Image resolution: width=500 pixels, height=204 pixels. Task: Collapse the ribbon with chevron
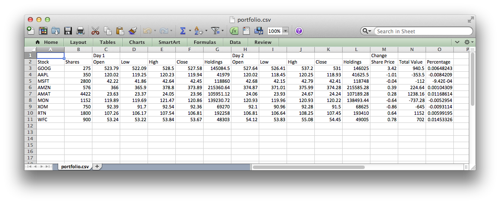click(x=457, y=42)
